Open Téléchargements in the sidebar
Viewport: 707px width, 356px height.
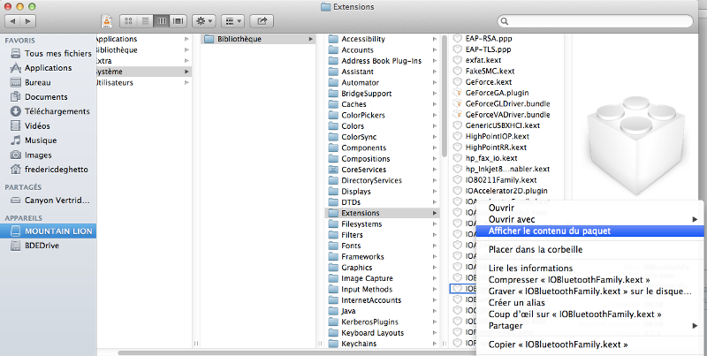[49, 111]
